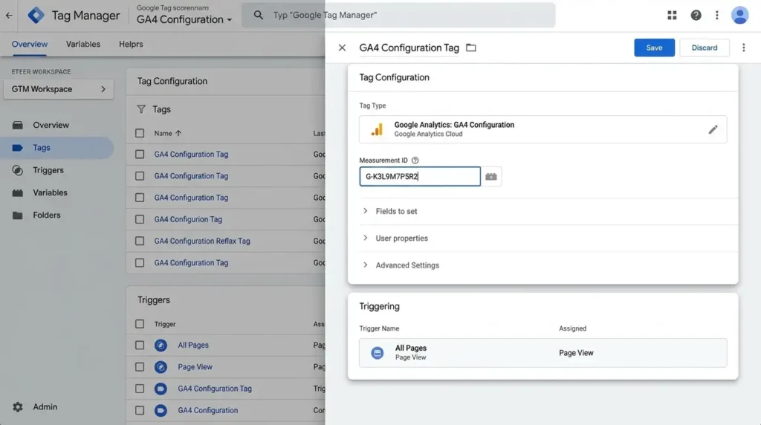761x425 pixels.
Task: Toggle the select-all triggers checkbox
Action: click(140, 324)
